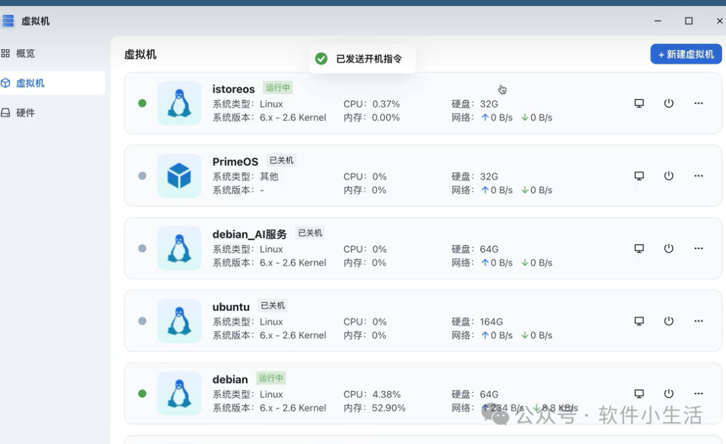Click 已关机 status badge of debian_AI服务
Viewport: 726px width, 444px height.
point(310,232)
